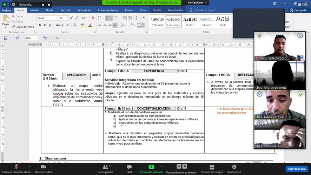Toggle show paragraph marks pilcrow
311x175 pixels.
click(144, 18)
